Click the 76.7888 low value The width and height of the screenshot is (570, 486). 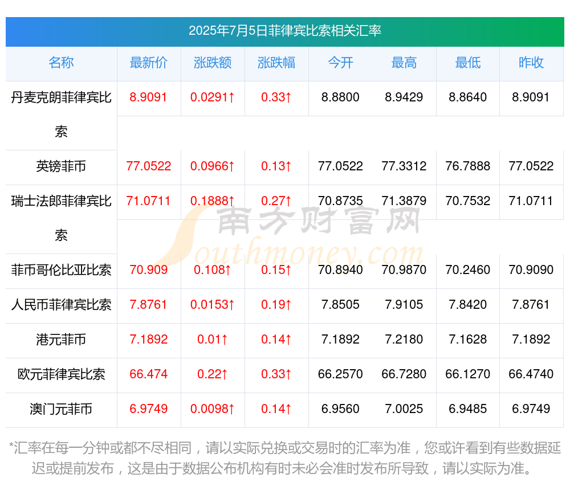[x=468, y=166]
